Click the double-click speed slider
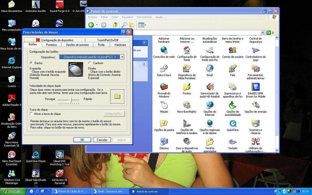The width and height of the screenshot is (312, 195). click(x=71, y=99)
